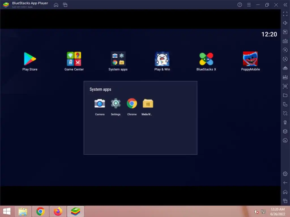This screenshot has width=290, height=217.
Task: Click the stacked layers icon in sidebar
Action: point(285,131)
